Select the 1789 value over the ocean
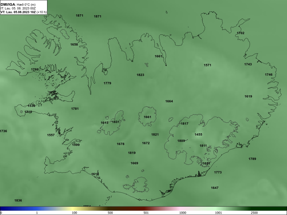287x215 pixels. coord(252,159)
